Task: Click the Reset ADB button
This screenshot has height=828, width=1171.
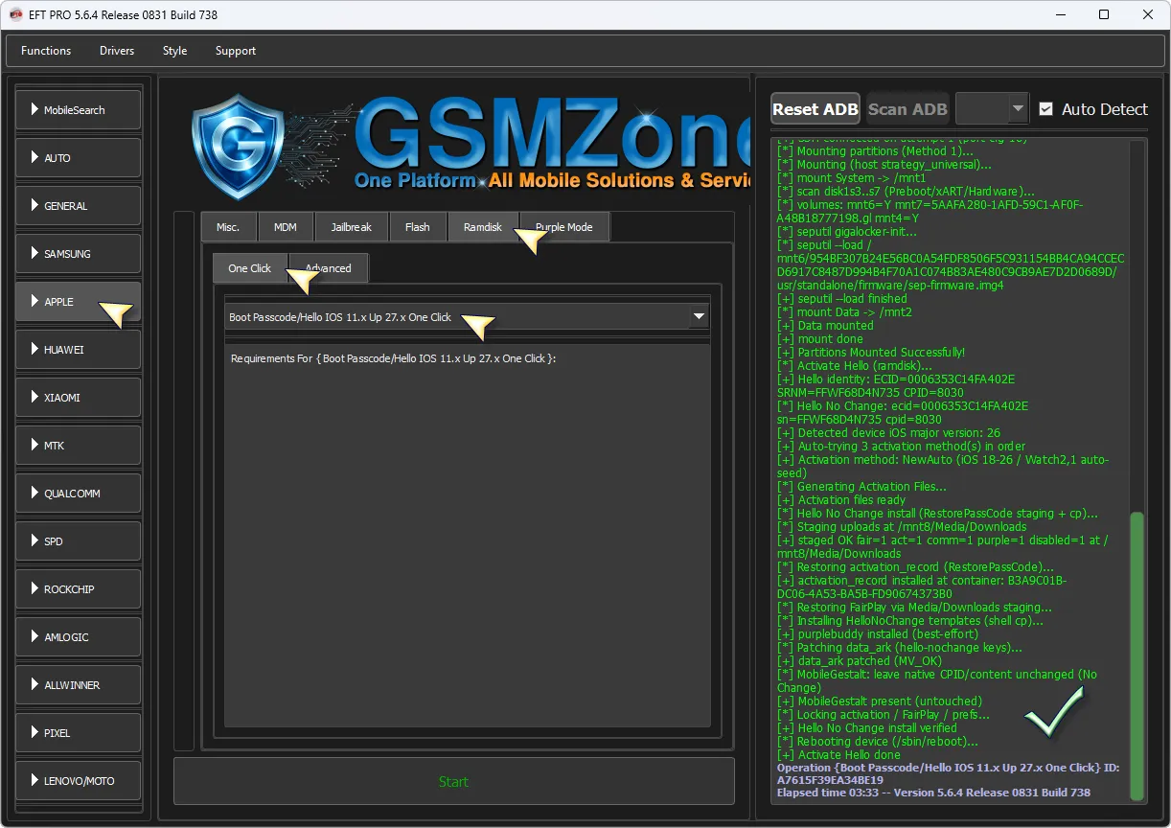Action: 815,109
